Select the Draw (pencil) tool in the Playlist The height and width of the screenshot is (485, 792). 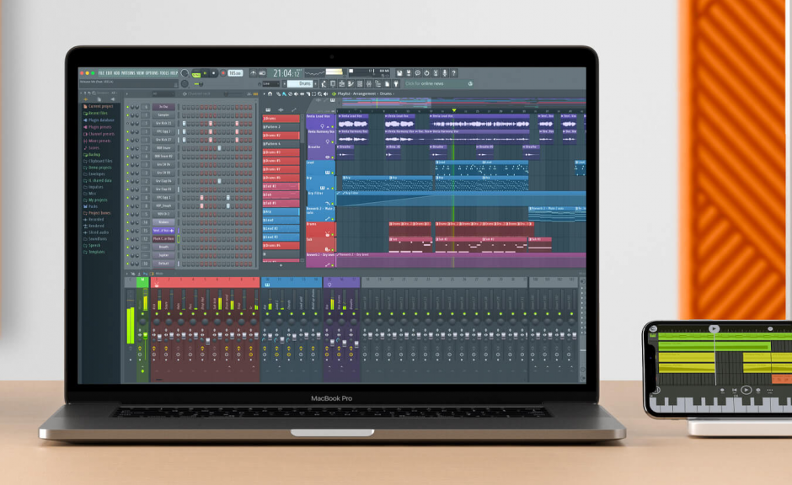tap(278, 93)
